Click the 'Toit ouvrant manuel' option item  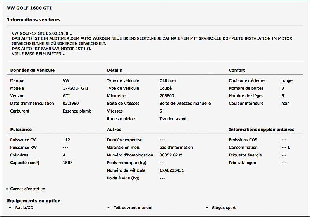point(133,208)
